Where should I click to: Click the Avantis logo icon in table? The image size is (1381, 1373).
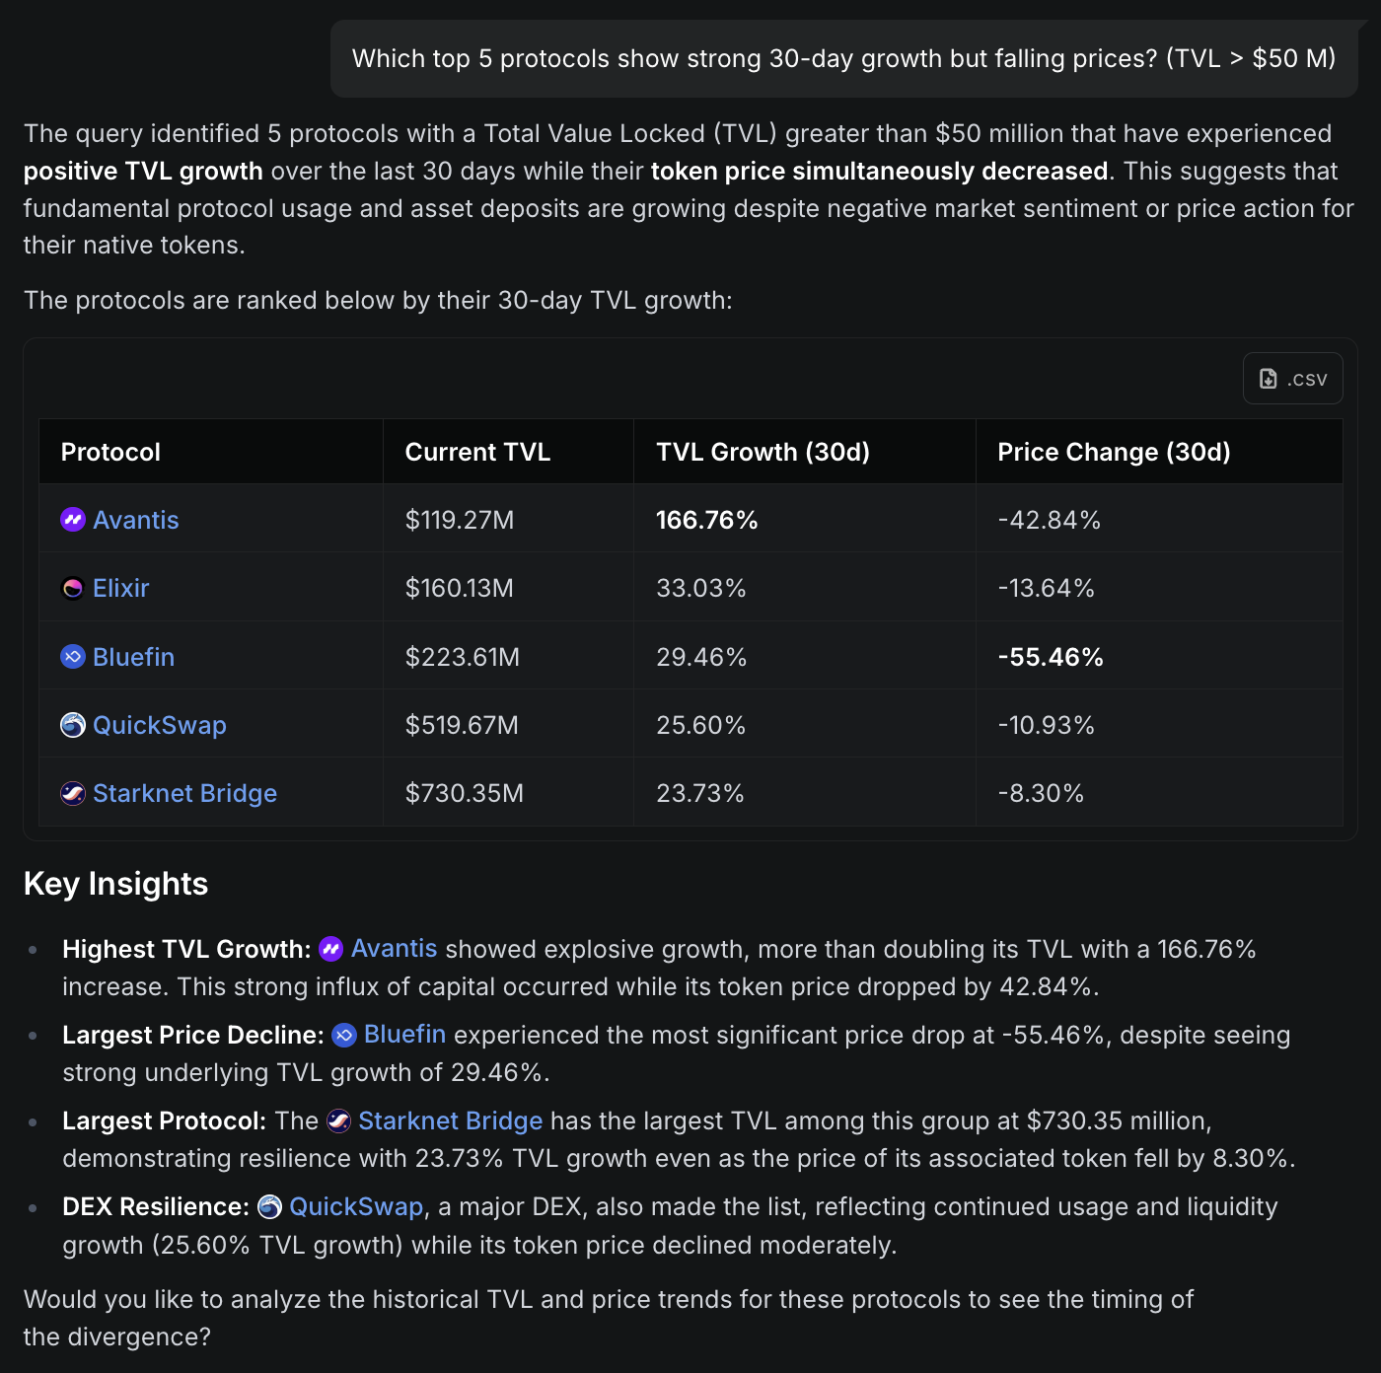click(73, 520)
